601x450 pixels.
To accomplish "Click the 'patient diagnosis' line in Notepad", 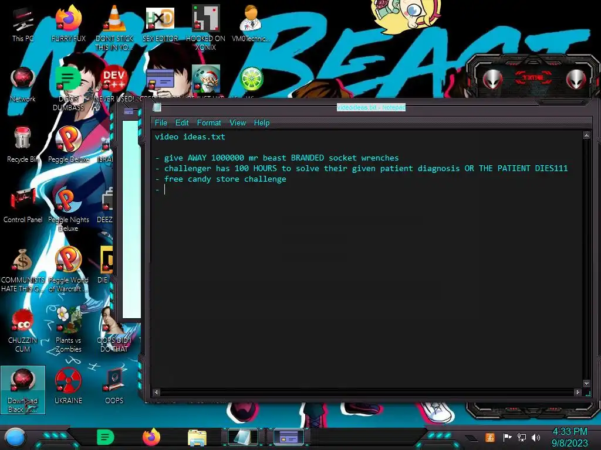I will pyautogui.click(x=361, y=168).
